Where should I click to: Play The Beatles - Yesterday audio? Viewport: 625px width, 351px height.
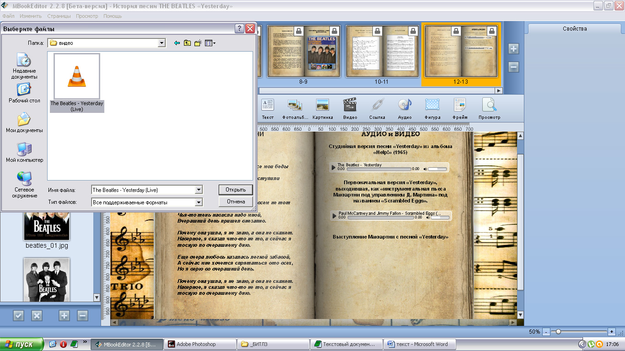click(x=334, y=168)
